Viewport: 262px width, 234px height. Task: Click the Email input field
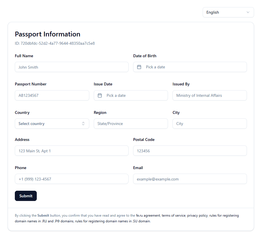point(190,179)
